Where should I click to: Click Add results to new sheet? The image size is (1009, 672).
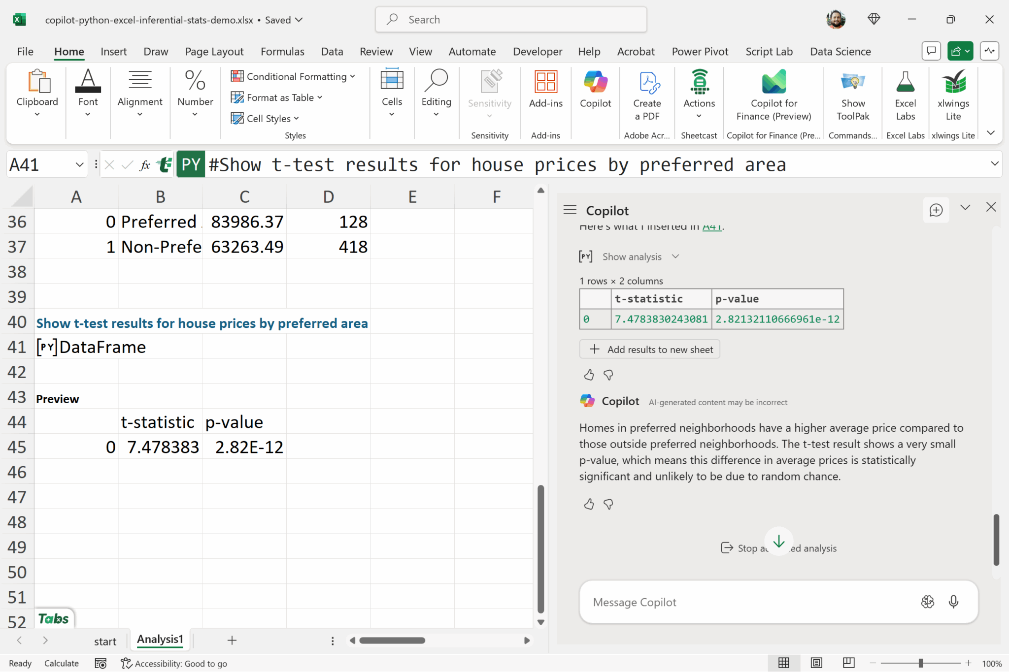[650, 349]
